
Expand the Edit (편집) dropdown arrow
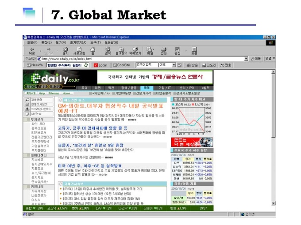click(185, 51)
